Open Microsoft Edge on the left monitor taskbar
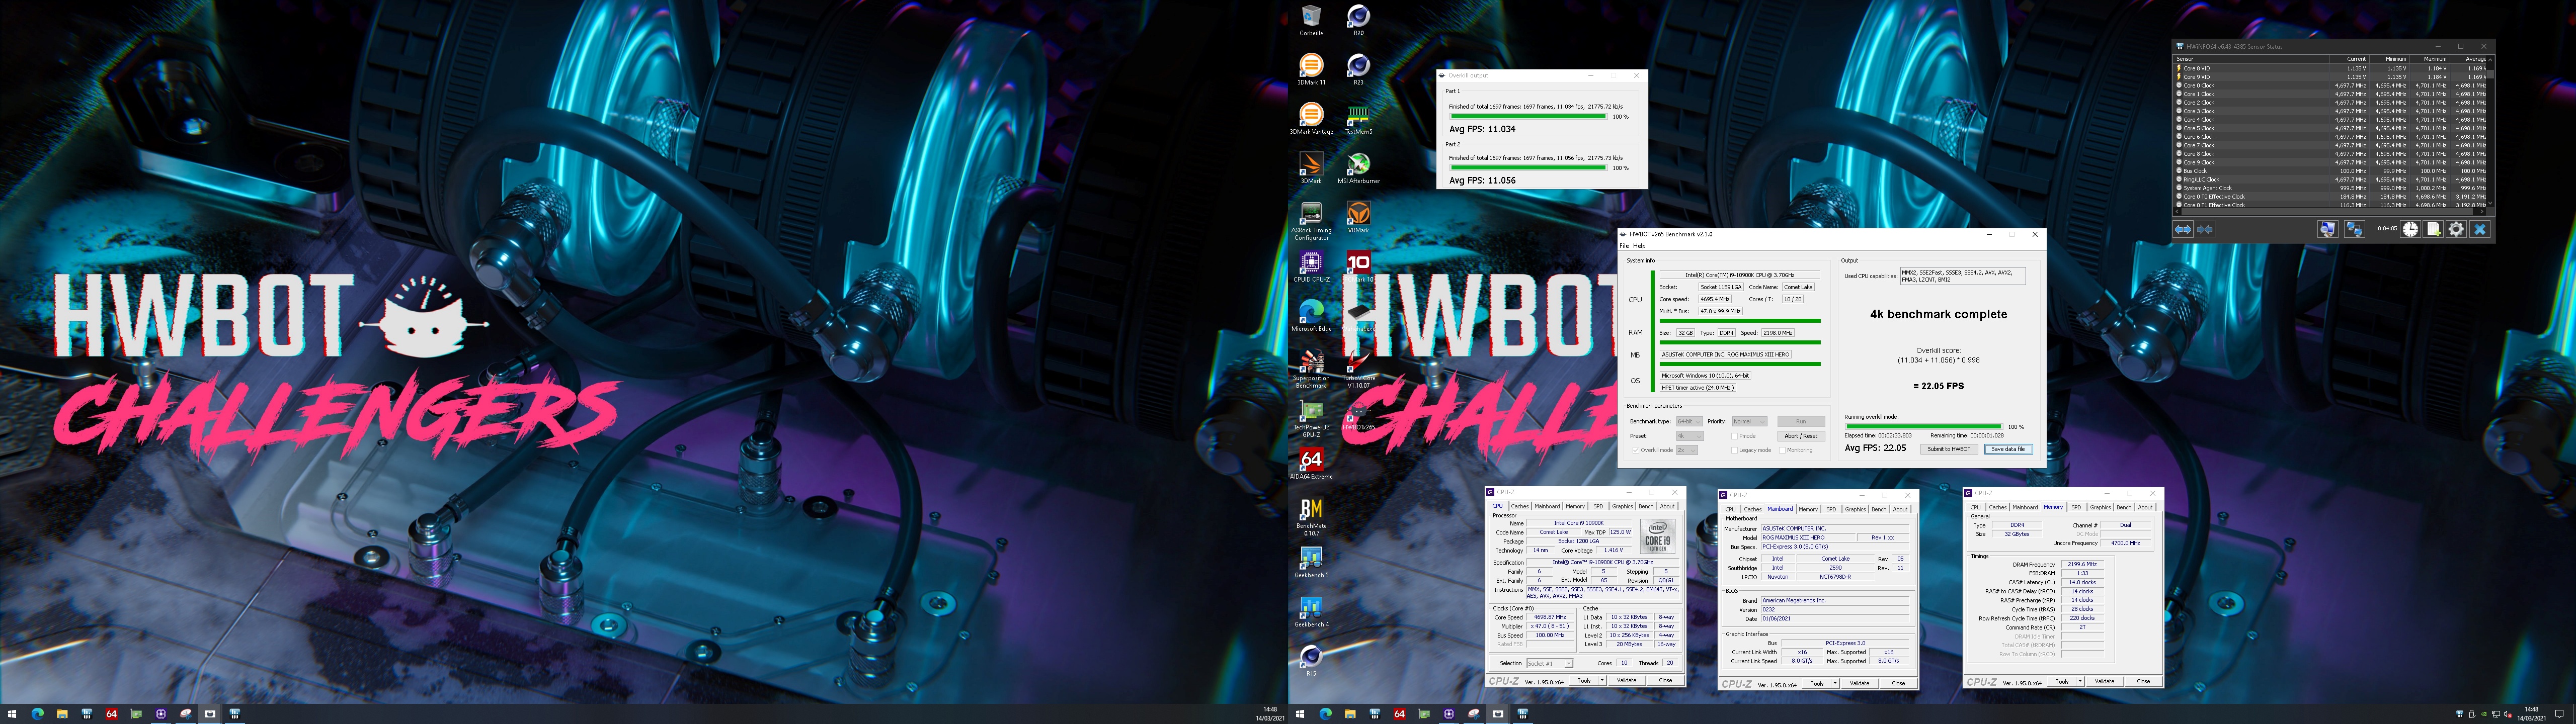This screenshot has height=724, width=2576. (37, 714)
